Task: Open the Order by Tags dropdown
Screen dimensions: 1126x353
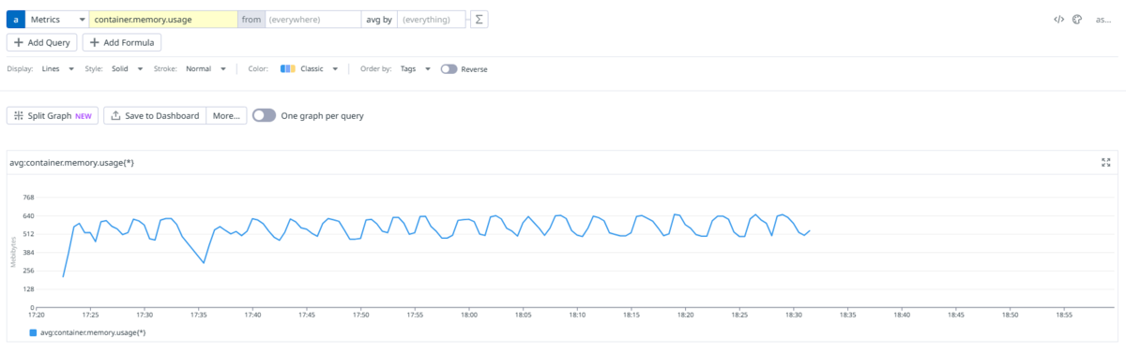Action: click(x=416, y=68)
